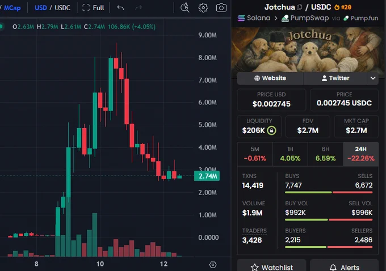Click the (+4.05%) change in chart legend

point(144,27)
